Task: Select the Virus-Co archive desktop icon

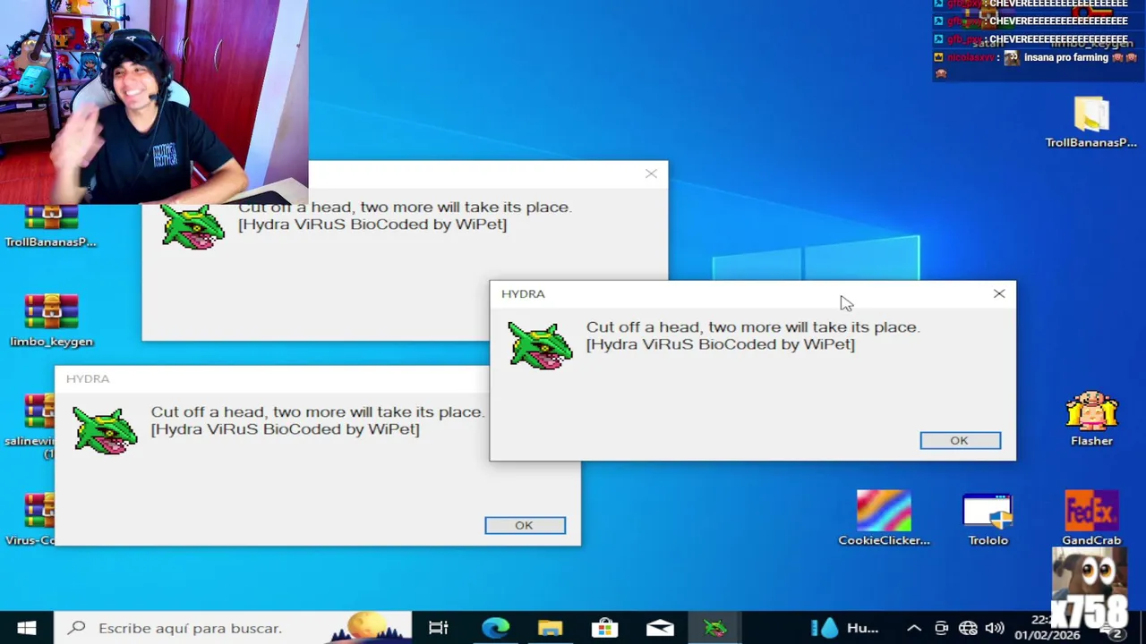Action: [x=30, y=519]
